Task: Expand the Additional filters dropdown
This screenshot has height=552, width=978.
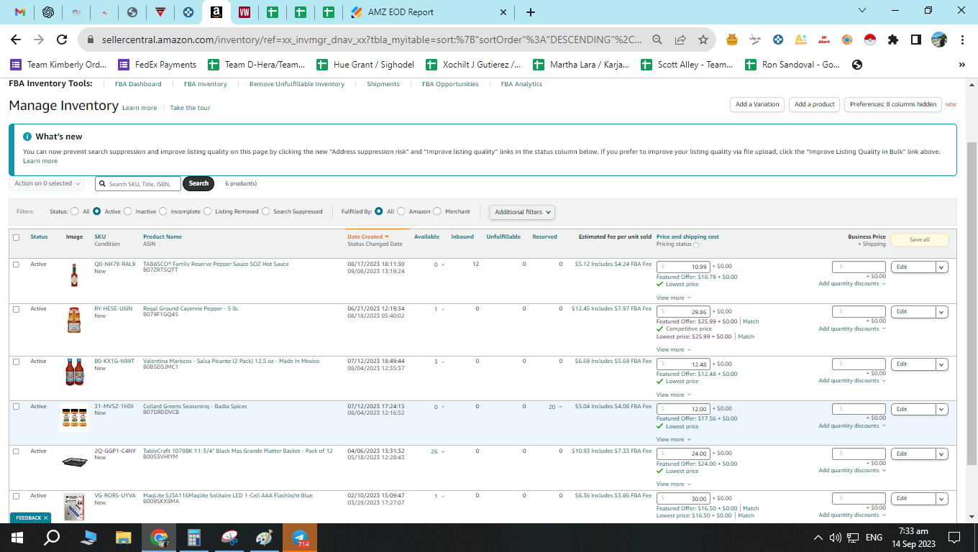Action: 522,212
